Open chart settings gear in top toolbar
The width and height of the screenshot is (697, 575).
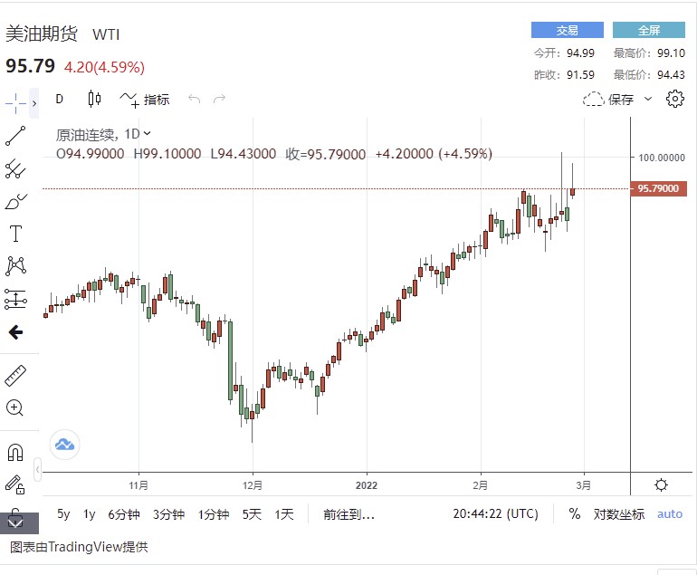(674, 99)
